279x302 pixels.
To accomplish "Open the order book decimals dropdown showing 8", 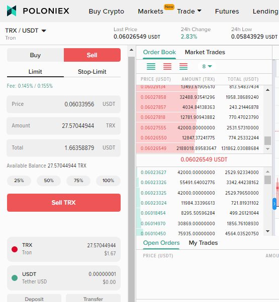I will click(207, 66).
